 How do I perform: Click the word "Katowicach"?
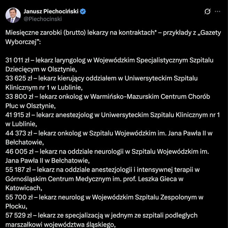pyautogui.click(x=22, y=188)
